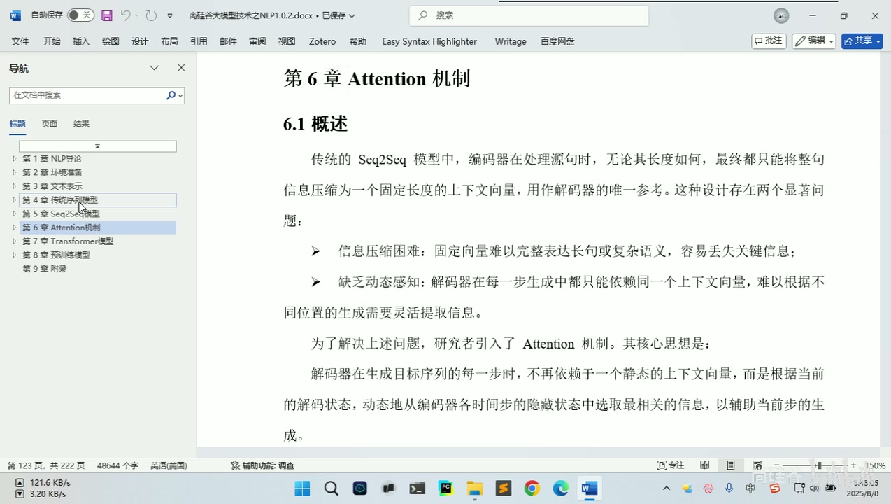Go to 第 9 章 附录 heading

45,269
